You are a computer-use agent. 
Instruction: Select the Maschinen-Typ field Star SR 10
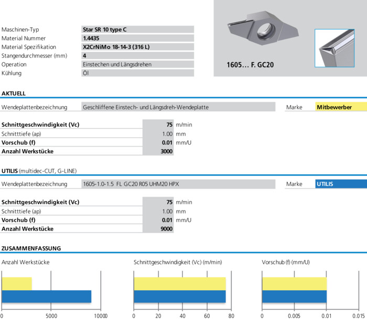(137, 29)
